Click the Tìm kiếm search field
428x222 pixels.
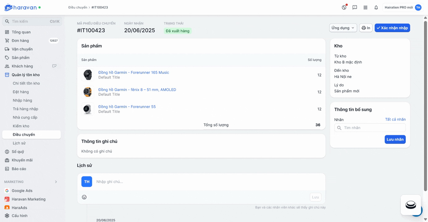(x=32, y=21)
